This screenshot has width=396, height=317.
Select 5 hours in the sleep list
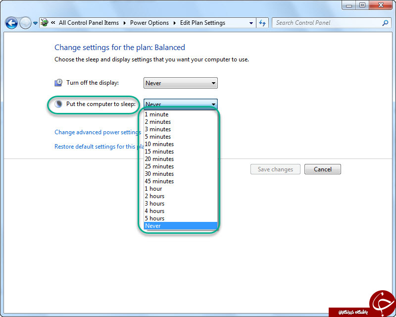click(x=180, y=218)
